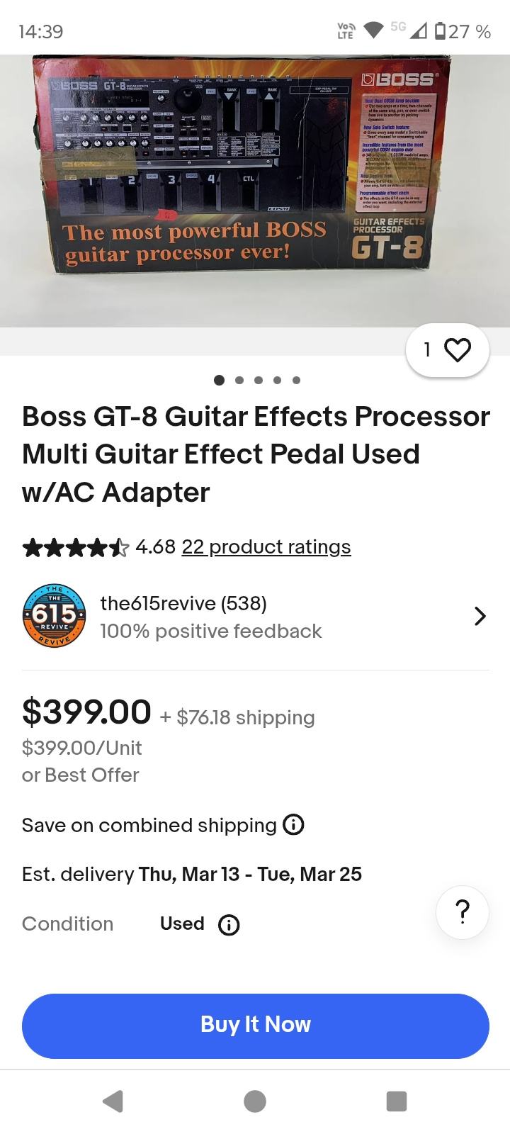Tap the star rating icons
This screenshot has height=1134, width=510.
[75, 547]
